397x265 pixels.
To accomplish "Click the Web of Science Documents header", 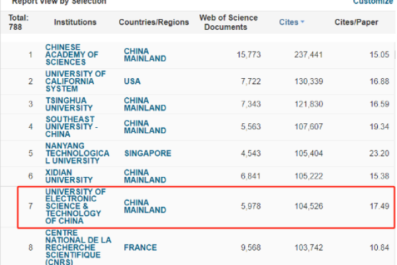I will (228, 23).
